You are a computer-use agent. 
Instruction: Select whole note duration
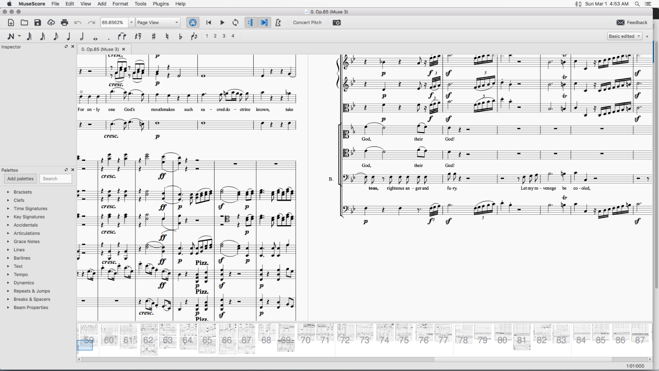95,38
